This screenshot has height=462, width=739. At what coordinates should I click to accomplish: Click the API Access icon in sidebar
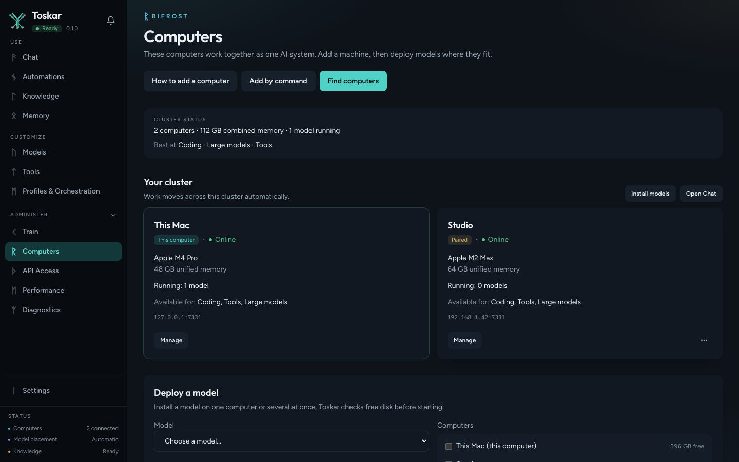tap(14, 271)
